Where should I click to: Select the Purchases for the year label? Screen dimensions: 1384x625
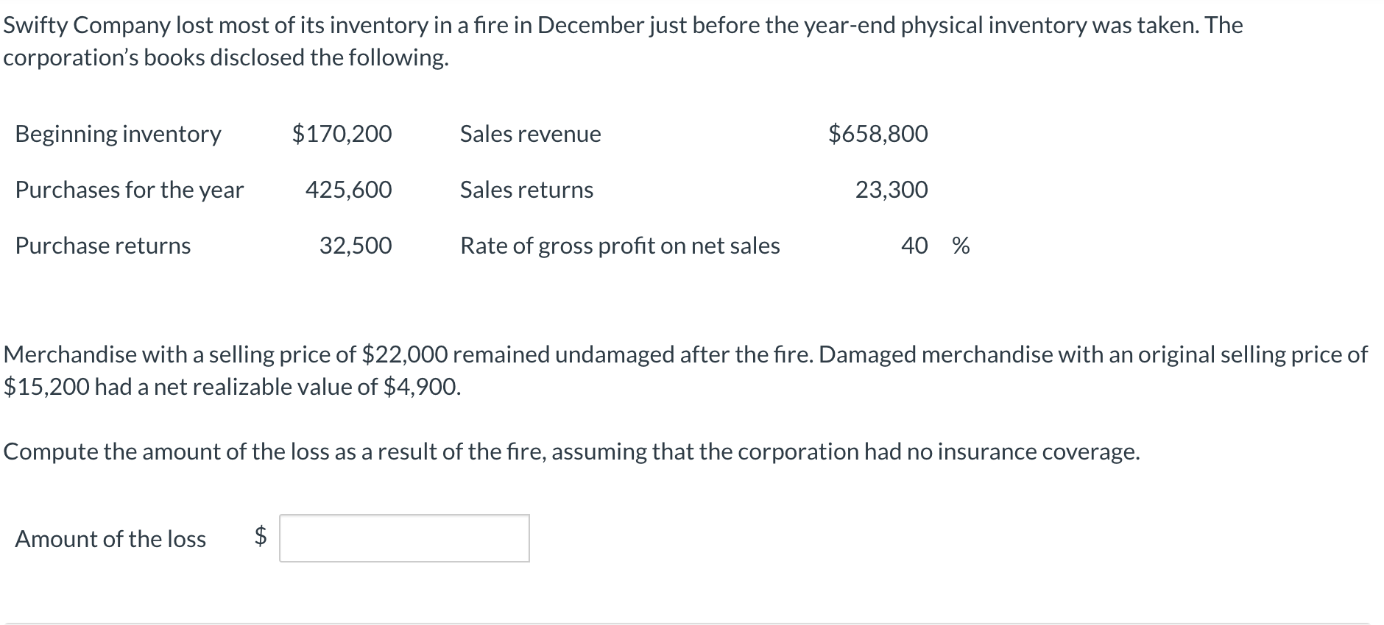pyautogui.click(x=130, y=190)
